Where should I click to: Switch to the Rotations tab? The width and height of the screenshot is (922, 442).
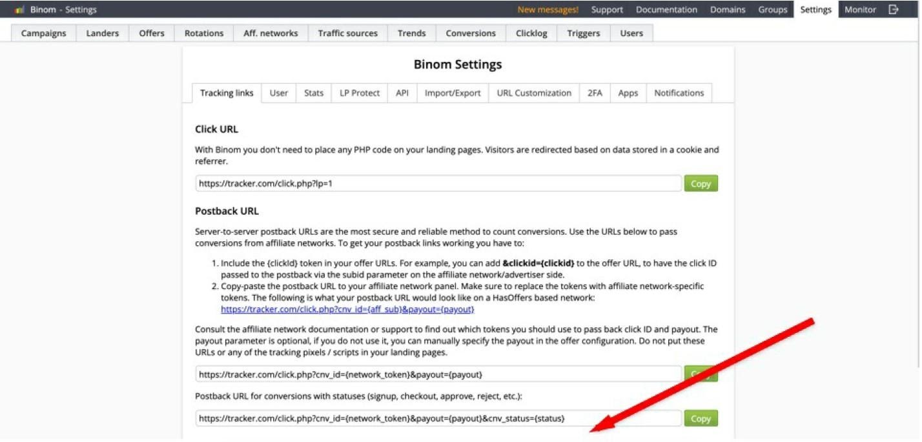[x=204, y=34]
